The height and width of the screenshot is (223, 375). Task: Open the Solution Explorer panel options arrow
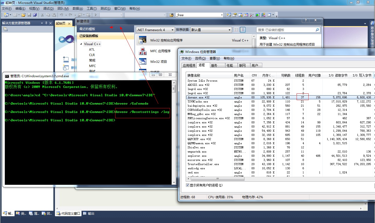pyautogui.click(x=42, y=23)
